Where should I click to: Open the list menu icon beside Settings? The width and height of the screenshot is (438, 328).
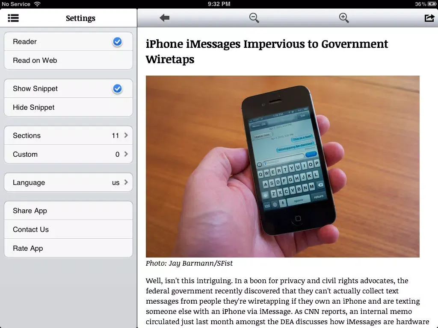[13, 18]
